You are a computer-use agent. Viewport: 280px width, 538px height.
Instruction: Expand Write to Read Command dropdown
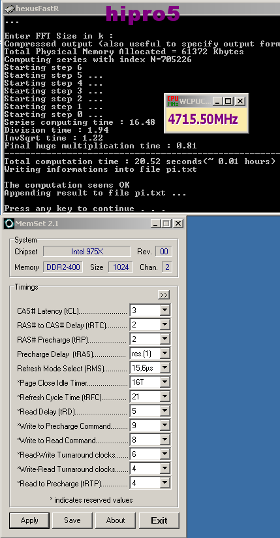(x=165, y=440)
